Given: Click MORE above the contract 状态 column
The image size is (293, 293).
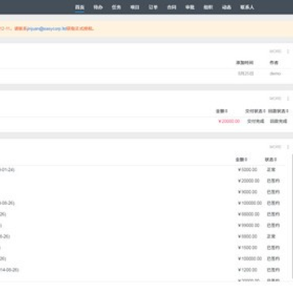Looking at the screenshot, I should [x=275, y=146].
